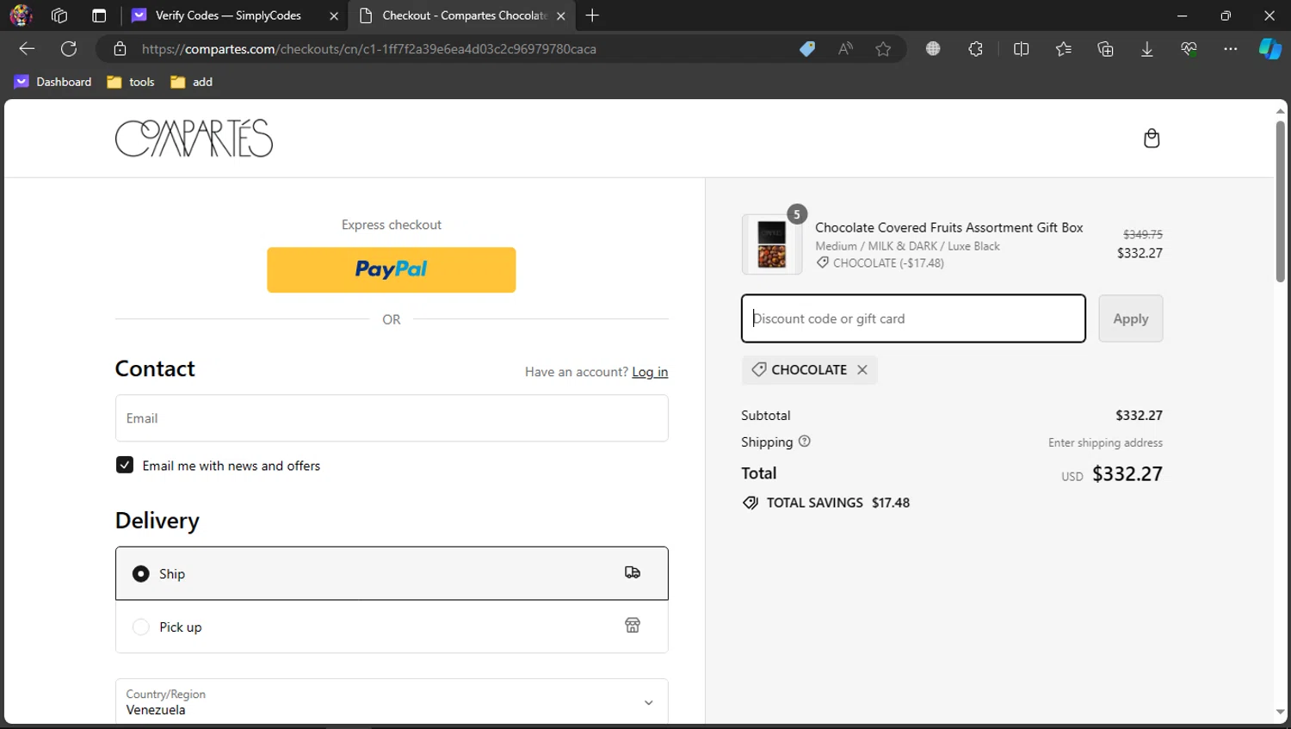
Task: Open the browser profile avatar
Action: [x=21, y=15]
